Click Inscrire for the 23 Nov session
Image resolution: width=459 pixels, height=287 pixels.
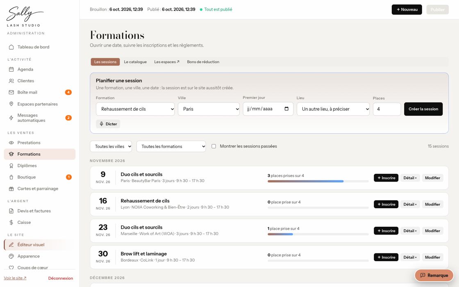(386, 231)
